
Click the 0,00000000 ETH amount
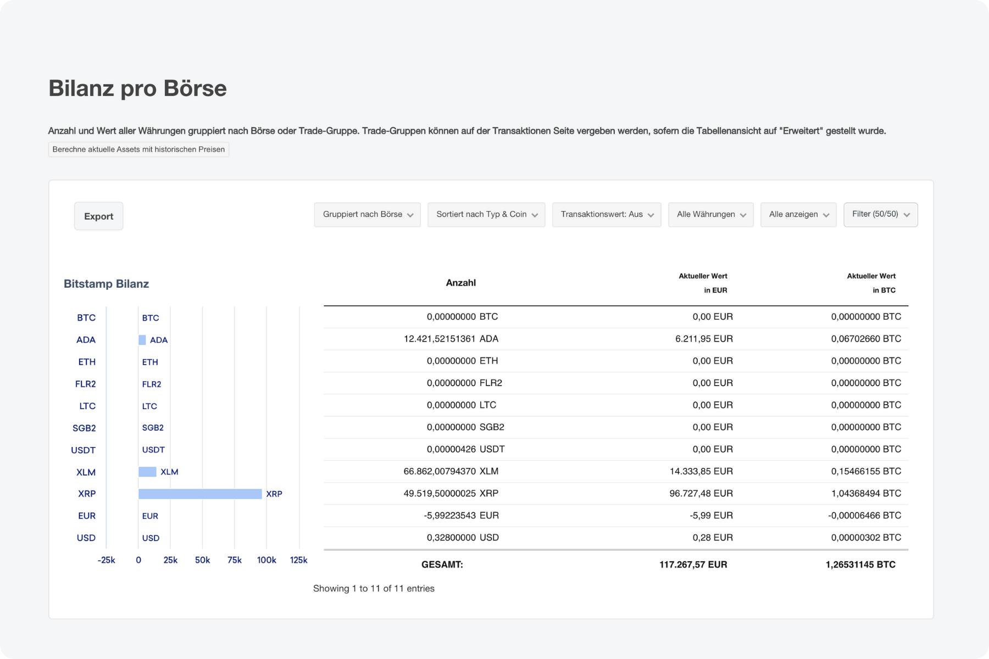[462, 361]
